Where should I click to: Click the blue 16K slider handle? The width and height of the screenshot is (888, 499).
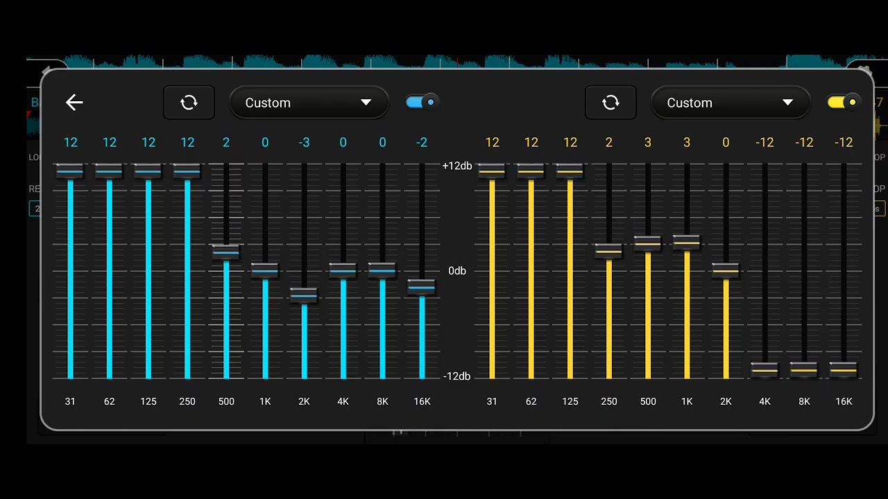click(422, 287)
